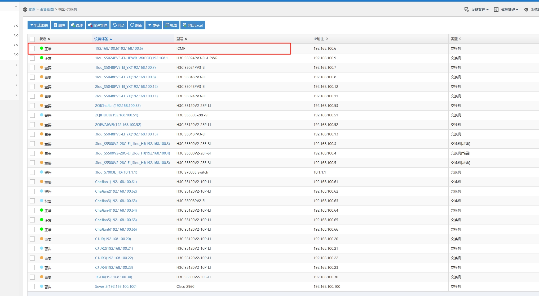
Task: Open the 模板管理 menu
Action: tap(506, 10)
